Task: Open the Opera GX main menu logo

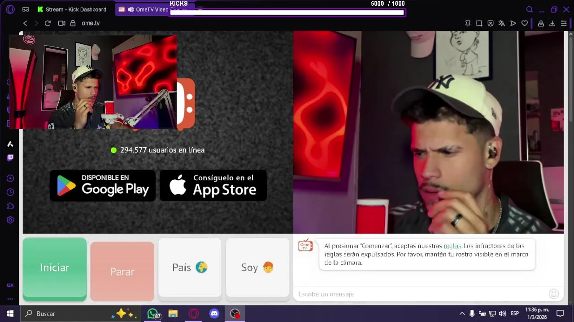Action: pos(10,9)
